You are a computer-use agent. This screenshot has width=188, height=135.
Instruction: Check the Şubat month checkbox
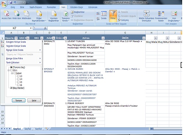click(15, 73)
